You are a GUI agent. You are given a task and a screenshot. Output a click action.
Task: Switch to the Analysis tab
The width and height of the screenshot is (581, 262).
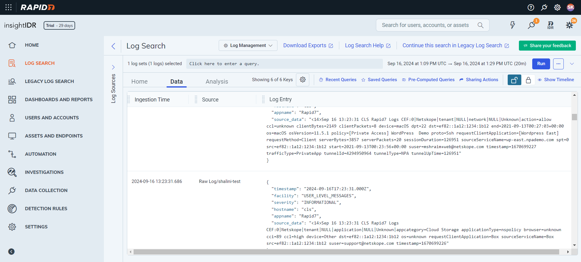click(217, 81)
